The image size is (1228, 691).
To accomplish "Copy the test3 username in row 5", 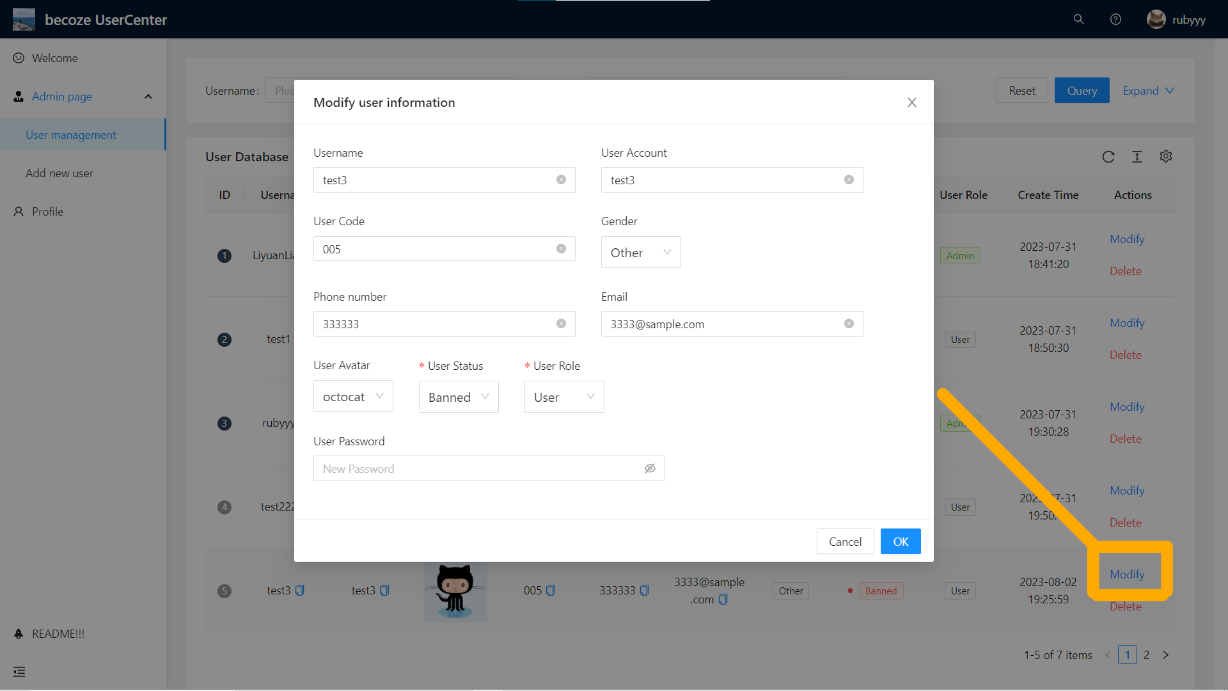I will [300, 591].
